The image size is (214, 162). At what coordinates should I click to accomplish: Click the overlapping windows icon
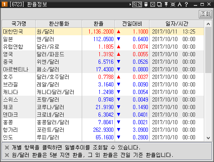pyautogui.click(x=159, y=5)
